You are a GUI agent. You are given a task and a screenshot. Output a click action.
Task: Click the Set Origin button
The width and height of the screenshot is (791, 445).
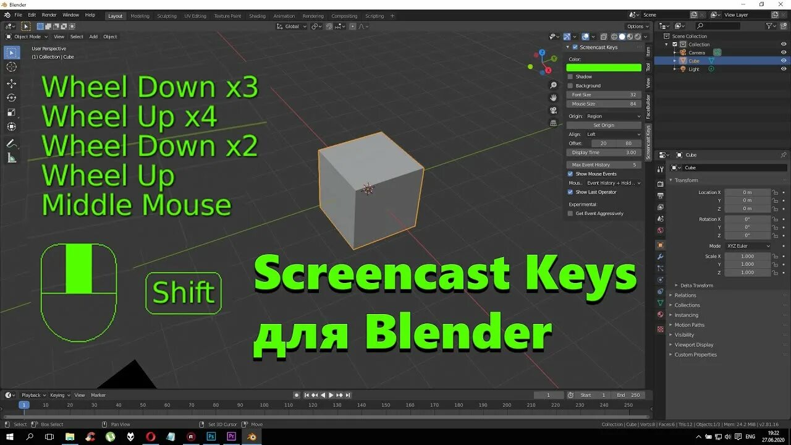pos(604,125)
